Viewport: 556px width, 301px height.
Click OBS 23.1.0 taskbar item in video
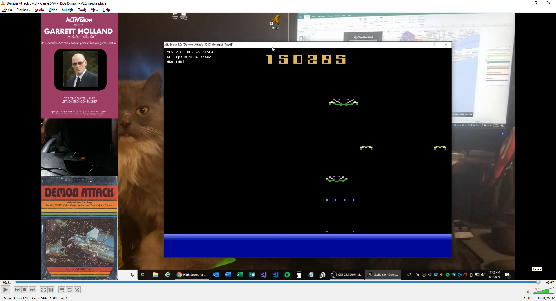click(347, 275)
